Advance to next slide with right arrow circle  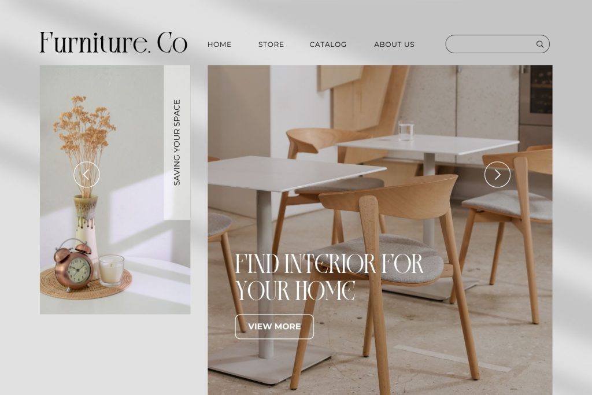click(x=497, y=175)
